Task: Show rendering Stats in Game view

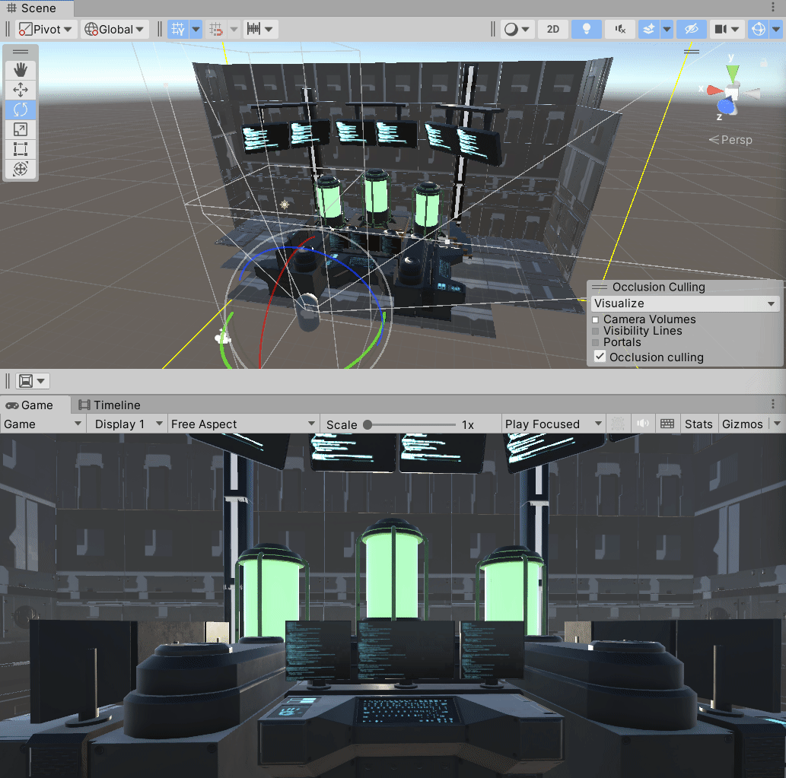Action: pos(698,424)
